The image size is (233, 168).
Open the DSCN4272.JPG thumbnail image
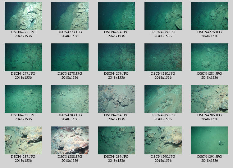tap(23, 16)
